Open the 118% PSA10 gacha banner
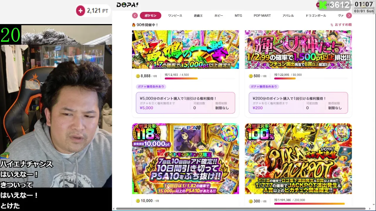The height and width of the screenshot is (211, 376). pyautogui.click(x=185, y=159)
